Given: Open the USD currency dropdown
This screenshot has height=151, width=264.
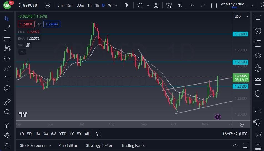Looking at the screenshot, I should (242, 16).
